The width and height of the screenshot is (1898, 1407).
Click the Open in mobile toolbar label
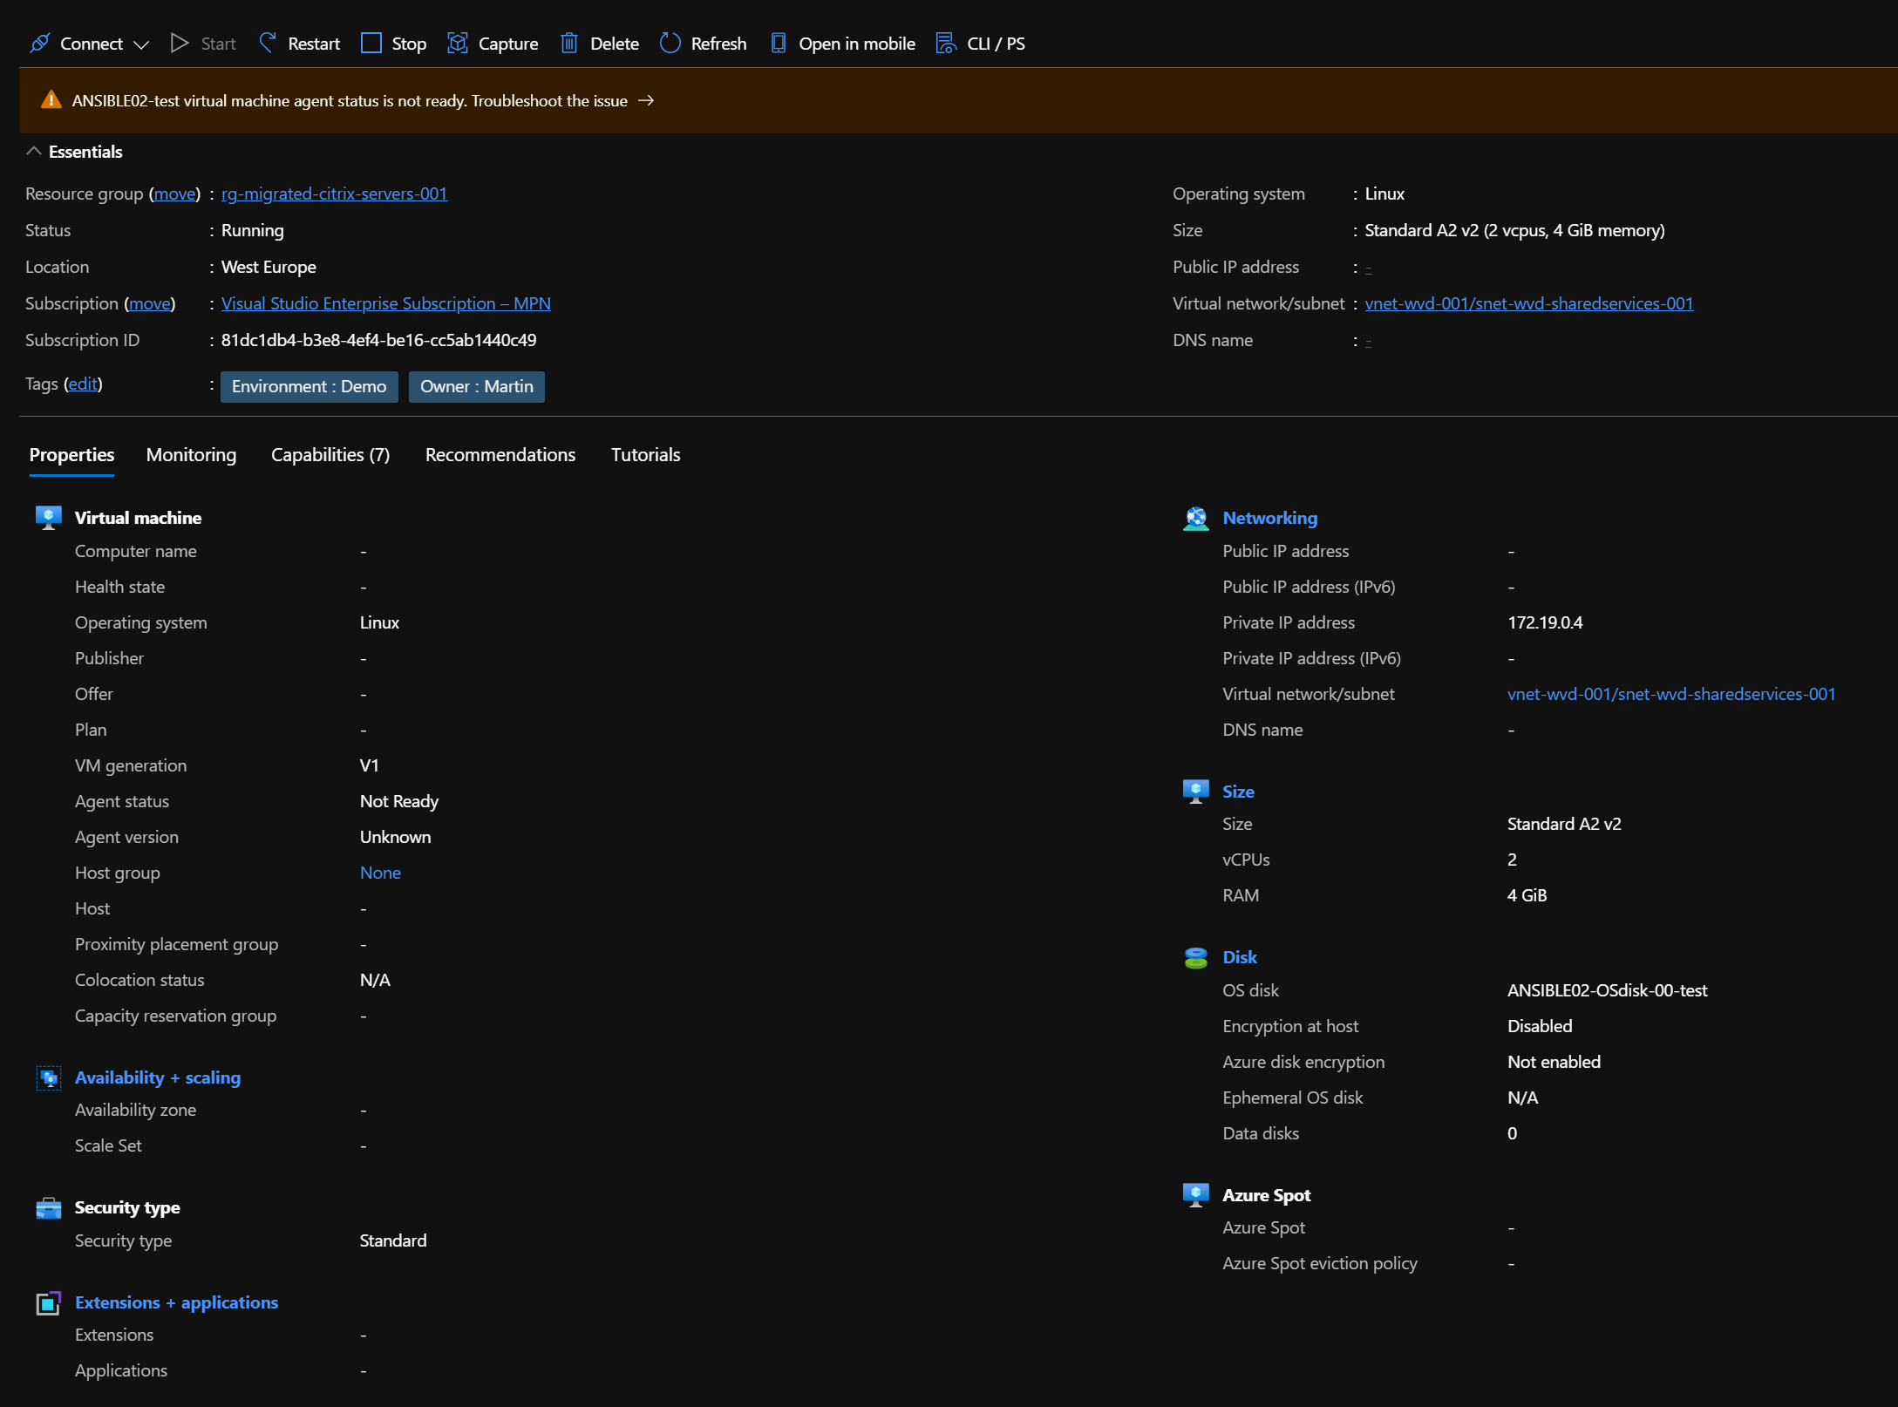[x=857, y=44]
